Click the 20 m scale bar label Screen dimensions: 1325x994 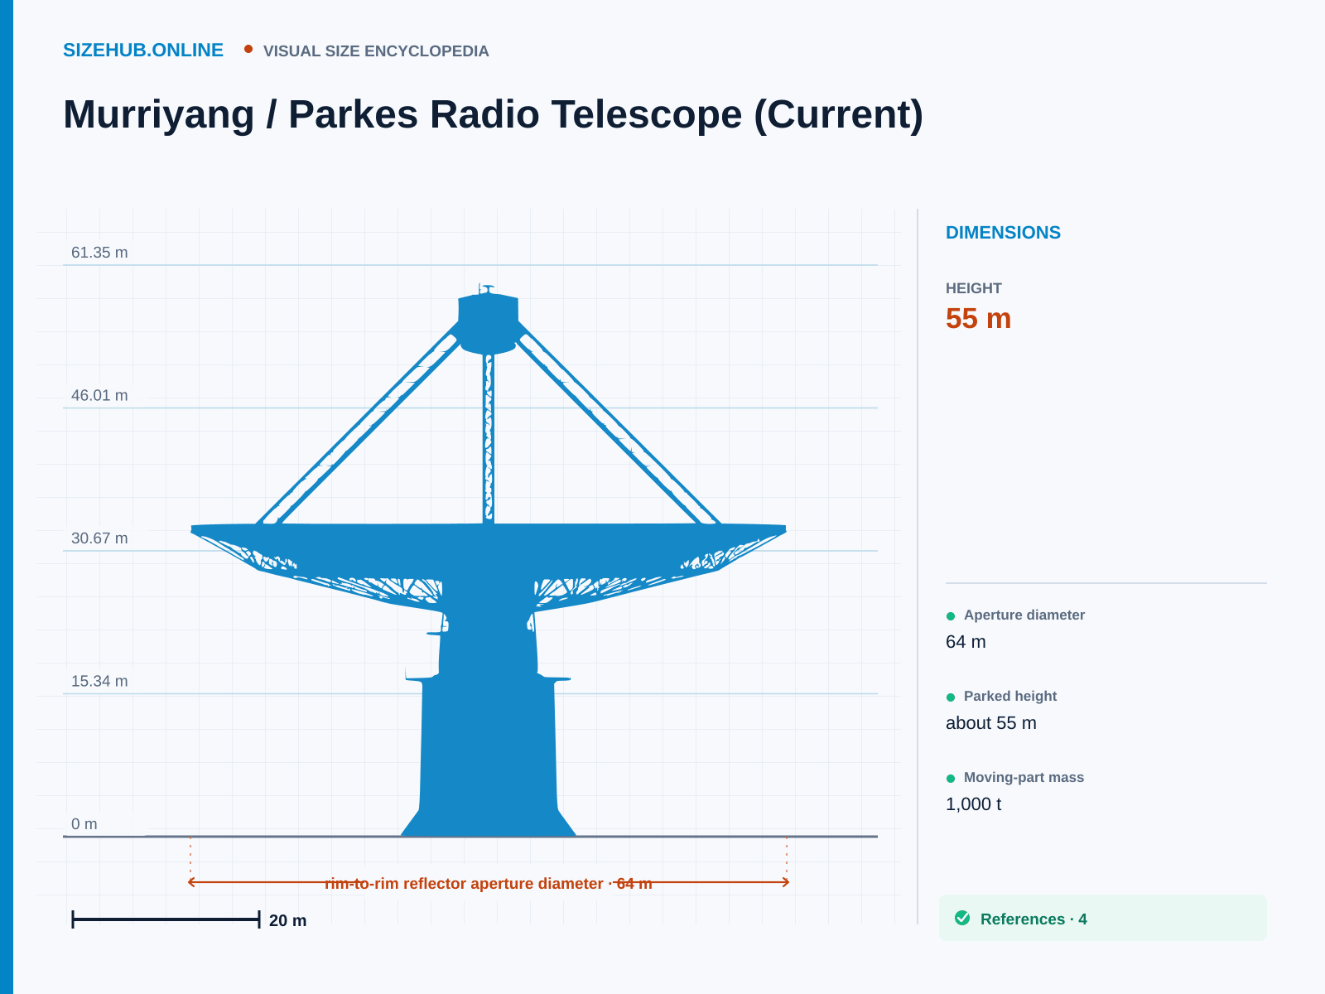[x=287, y=920]
